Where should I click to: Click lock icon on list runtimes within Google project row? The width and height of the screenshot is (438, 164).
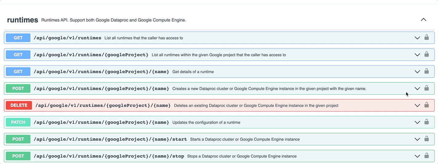tap(426, 54)
